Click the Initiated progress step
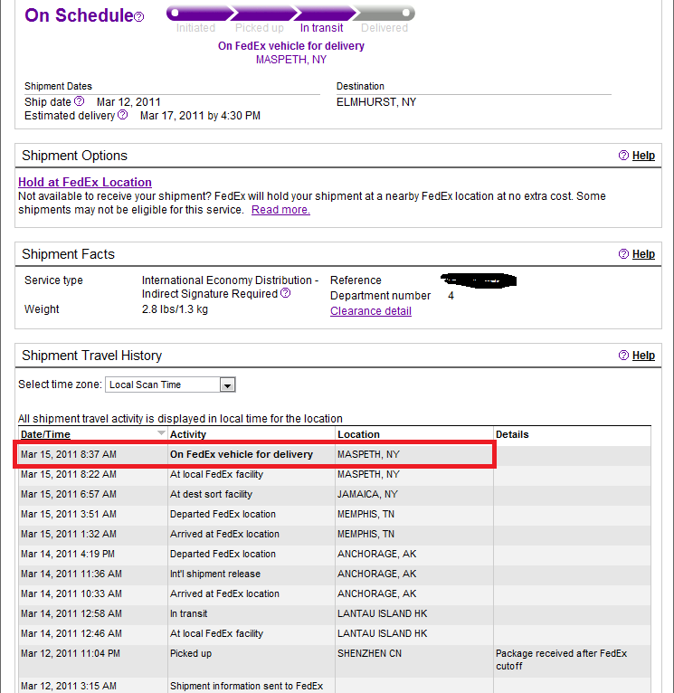 195,28
